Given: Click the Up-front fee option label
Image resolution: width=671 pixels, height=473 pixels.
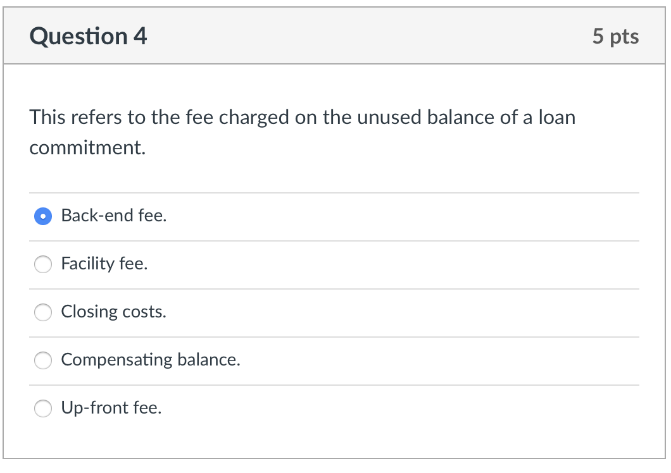Looking at the screenshot, I should pyautogui.click(x=111, y=408).
